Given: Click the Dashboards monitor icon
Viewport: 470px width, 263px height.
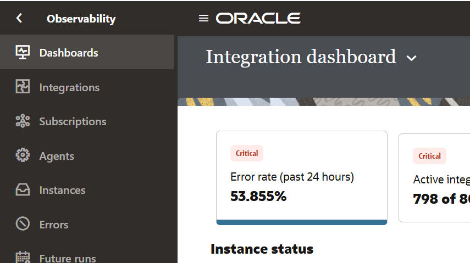Looking at the screenshot, I should [23, 53].
